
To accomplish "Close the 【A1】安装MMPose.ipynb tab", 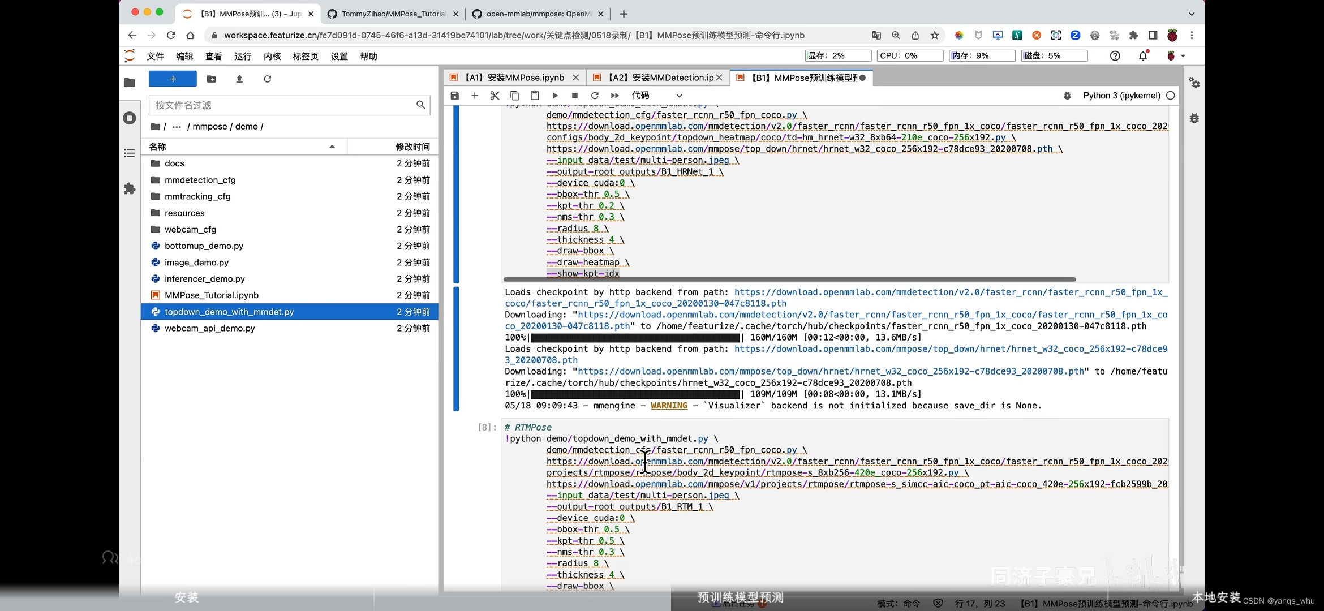I will click(x=575, y=78).
